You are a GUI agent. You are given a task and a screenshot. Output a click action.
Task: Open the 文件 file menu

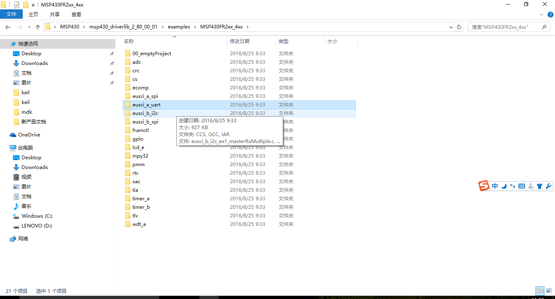(12, 14)
